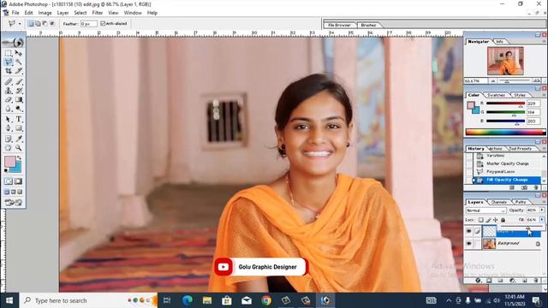Switch to Standard edit mode

(9, 181)
